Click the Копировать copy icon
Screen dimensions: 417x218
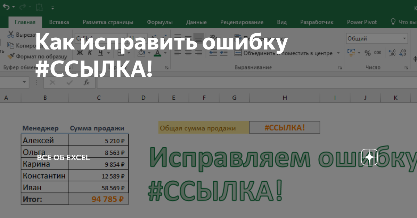[11, 45]
